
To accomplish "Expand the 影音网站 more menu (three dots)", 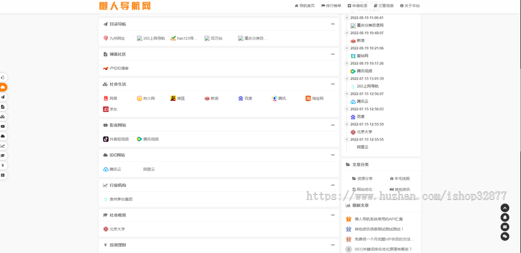I will tap(333, 125).
